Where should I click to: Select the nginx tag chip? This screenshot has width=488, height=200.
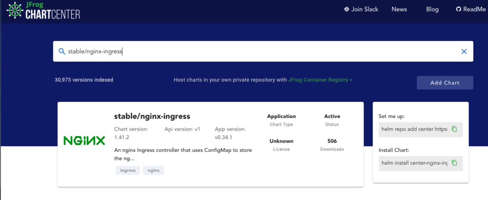pos(153,170)
